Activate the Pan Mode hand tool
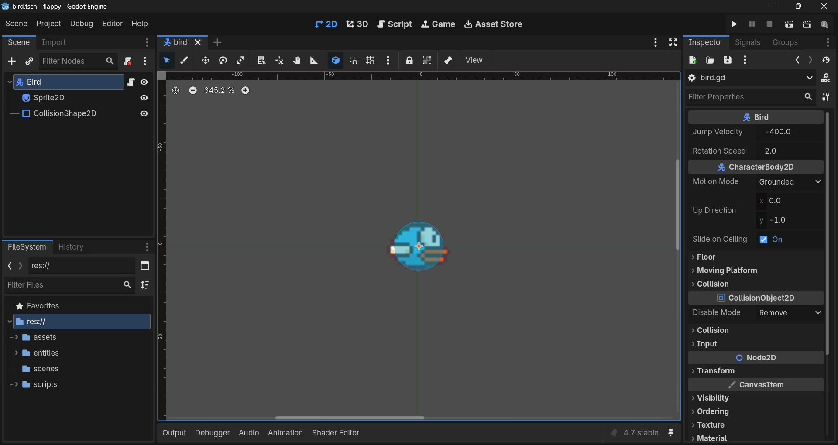The image size is (838, 445). point(297,61)
